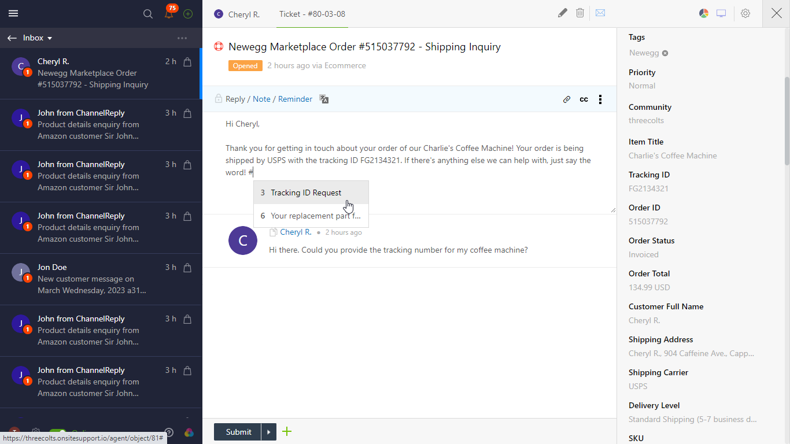Viewport: 790px width, 444px height.
Task: Open ticket settings gear
Action: point(745,13)
